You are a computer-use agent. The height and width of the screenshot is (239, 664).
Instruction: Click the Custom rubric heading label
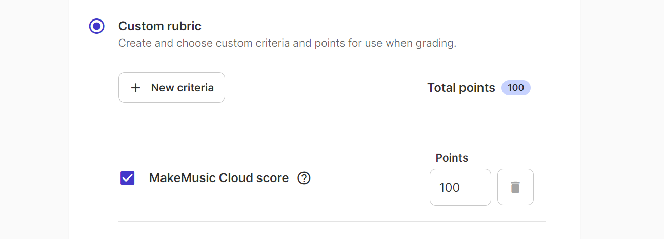160,26
